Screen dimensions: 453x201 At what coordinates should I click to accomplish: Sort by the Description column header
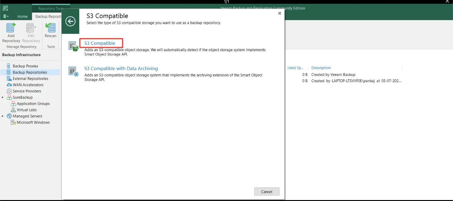coord(321,68)
